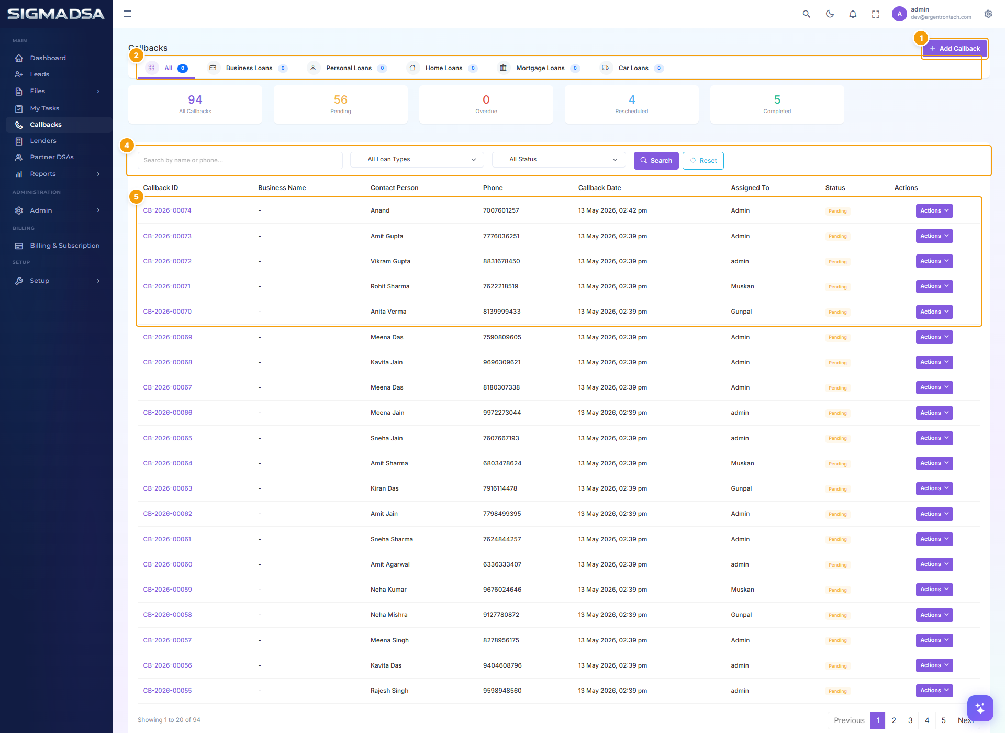
Task: Click the Search button
Action: point(656,161)
